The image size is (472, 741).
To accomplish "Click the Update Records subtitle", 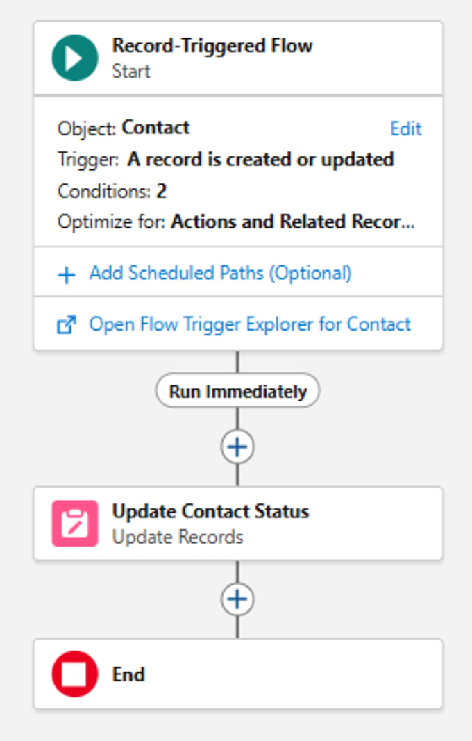I will tap(178, 538).
